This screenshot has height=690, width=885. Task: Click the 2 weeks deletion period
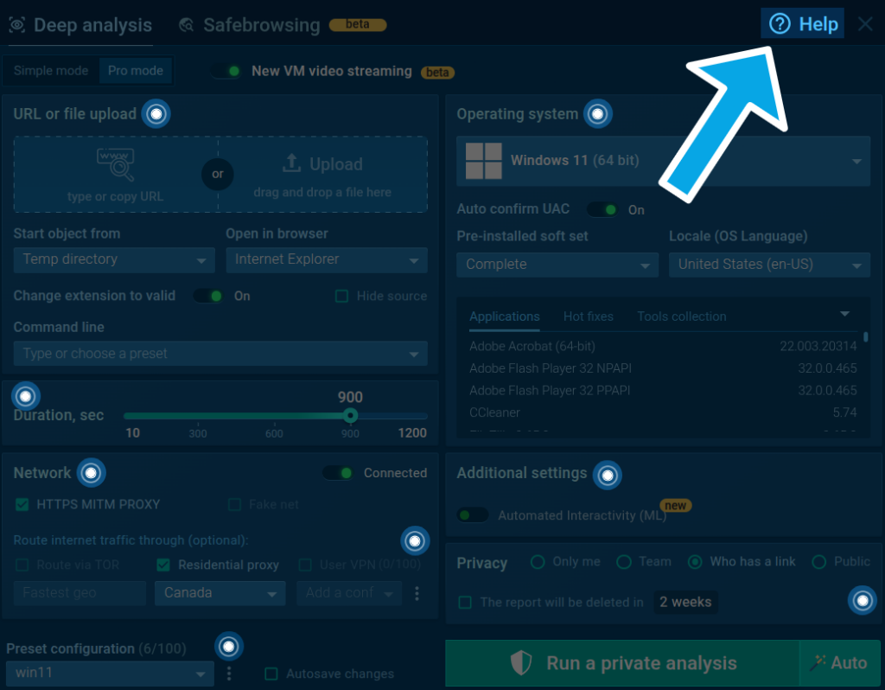685,603
